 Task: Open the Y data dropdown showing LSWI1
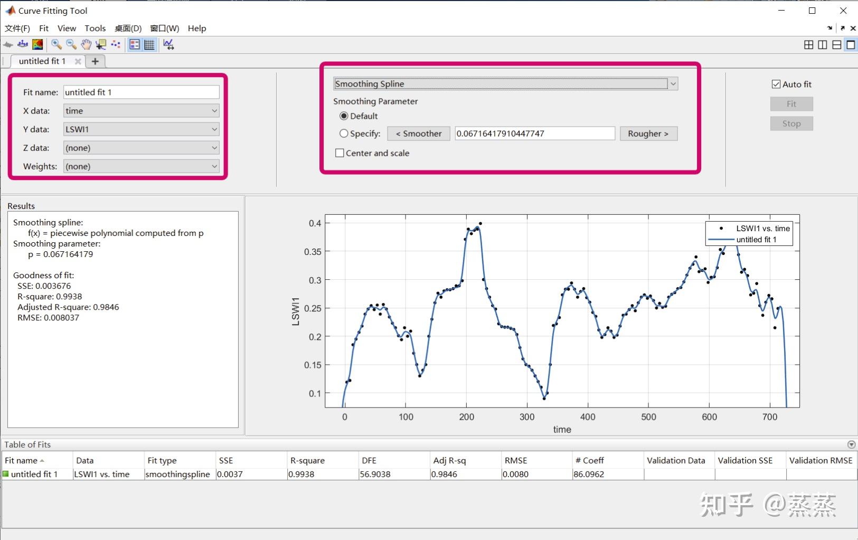[x=142, y=129]
